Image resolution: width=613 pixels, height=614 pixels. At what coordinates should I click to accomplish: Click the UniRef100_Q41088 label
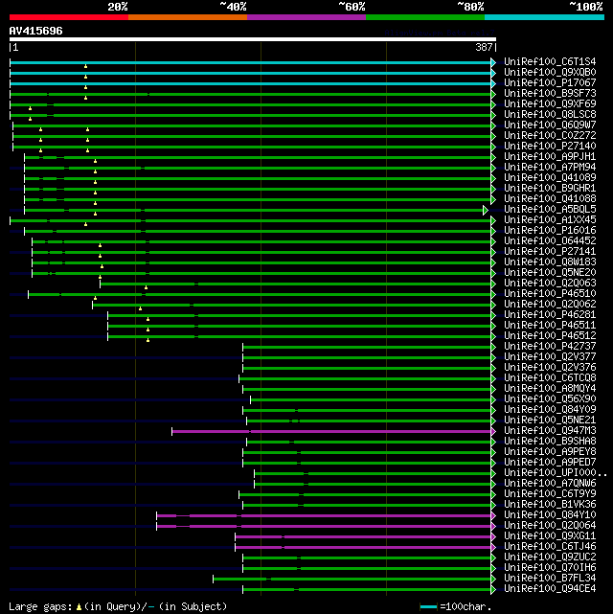(550, 199)
